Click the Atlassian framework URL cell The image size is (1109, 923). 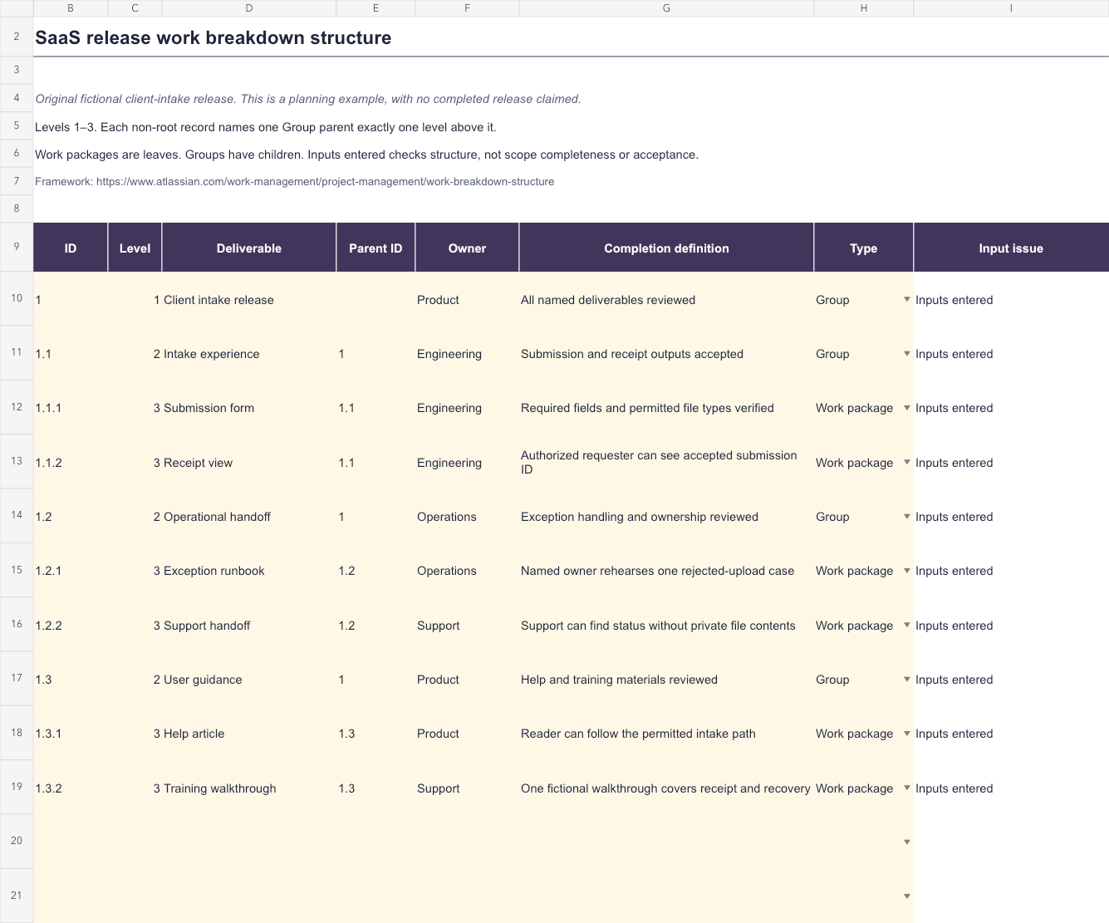click(295, 181)
